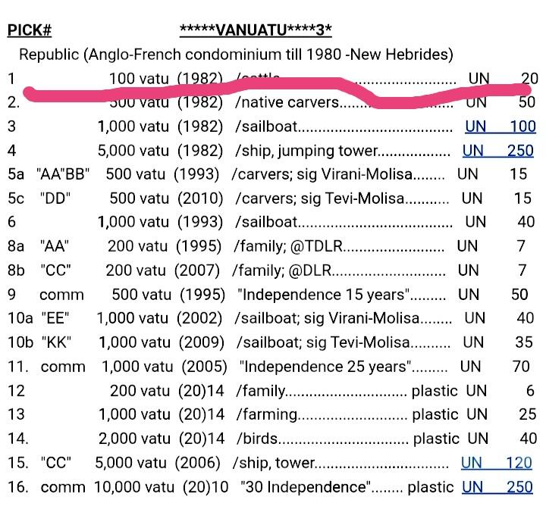
Task: Select the "30 Independence" description text
Action: pyautogui.click(x=306, y=487)
